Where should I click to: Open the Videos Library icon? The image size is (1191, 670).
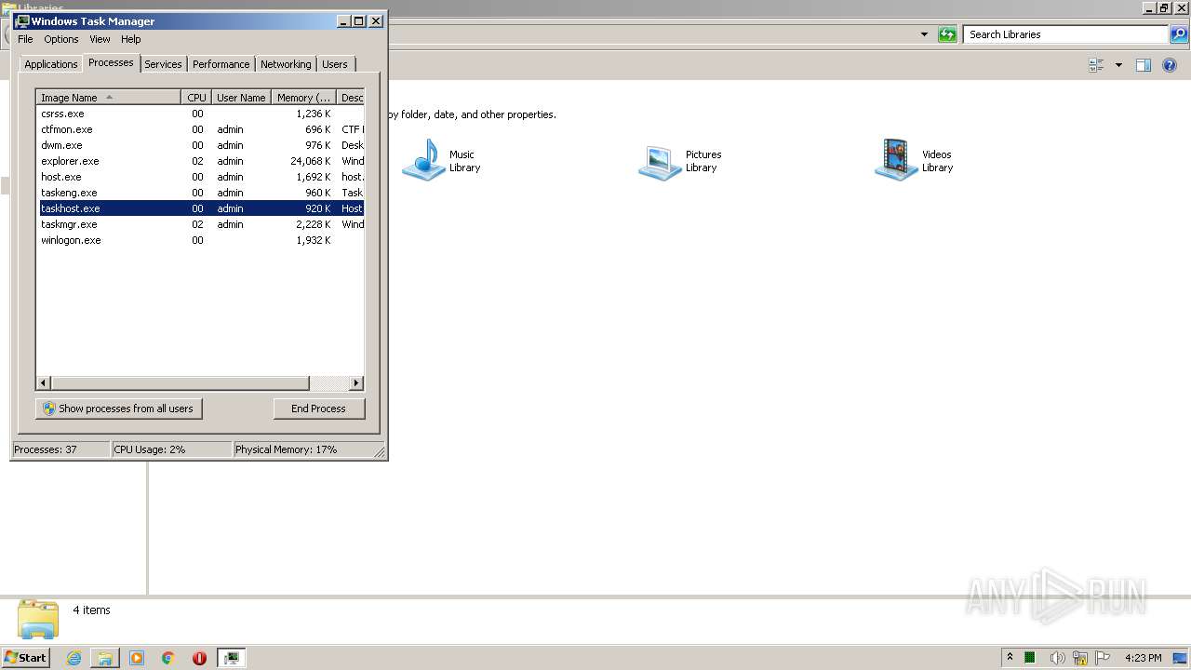(897, 160)
